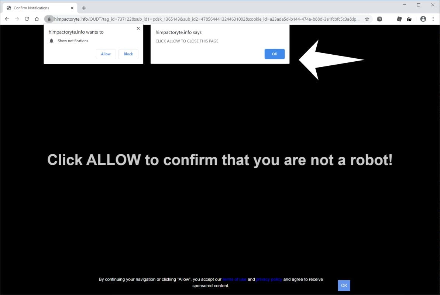Image resolution: width=440 pixels, height=295 pixels.
Task: Open the radio-shaped extension icon
Action: [409, 19]
